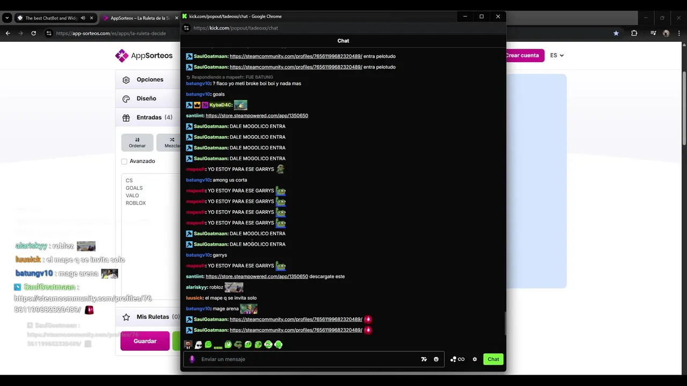Open Chrome three-dot menu
Screen dimensions: 687x386
[679, 33]
